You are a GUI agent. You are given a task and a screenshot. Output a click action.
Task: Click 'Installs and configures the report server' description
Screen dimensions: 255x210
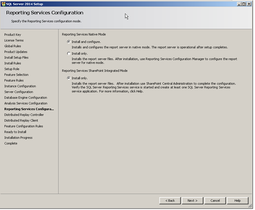tap(150, 47)
